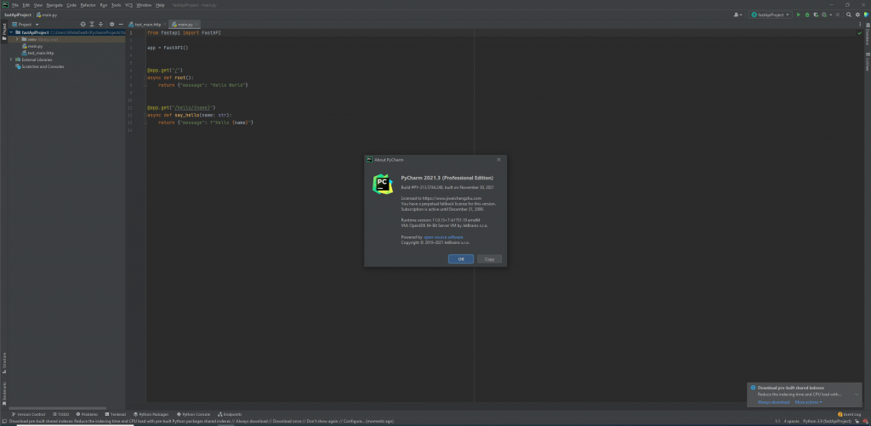Open editor tabs three-dot menu

coord(860,25)
